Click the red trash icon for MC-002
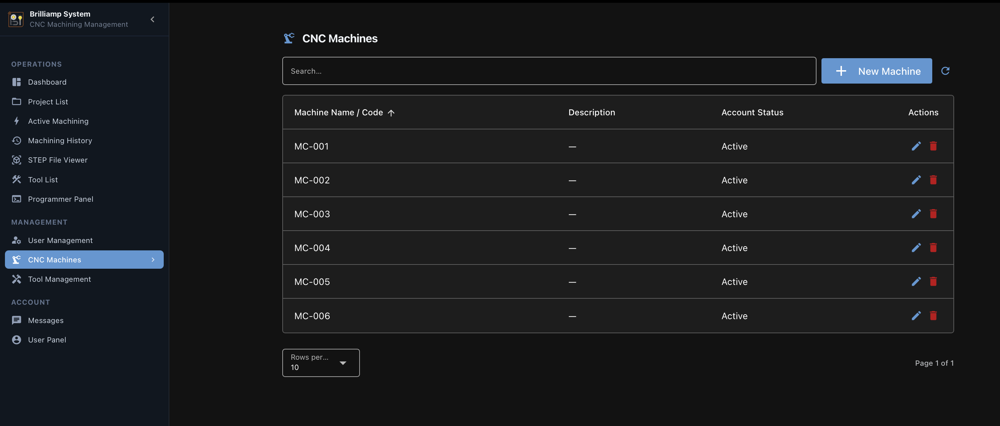The width and height of the screenshot is (1000, 426). pos(933,180)
